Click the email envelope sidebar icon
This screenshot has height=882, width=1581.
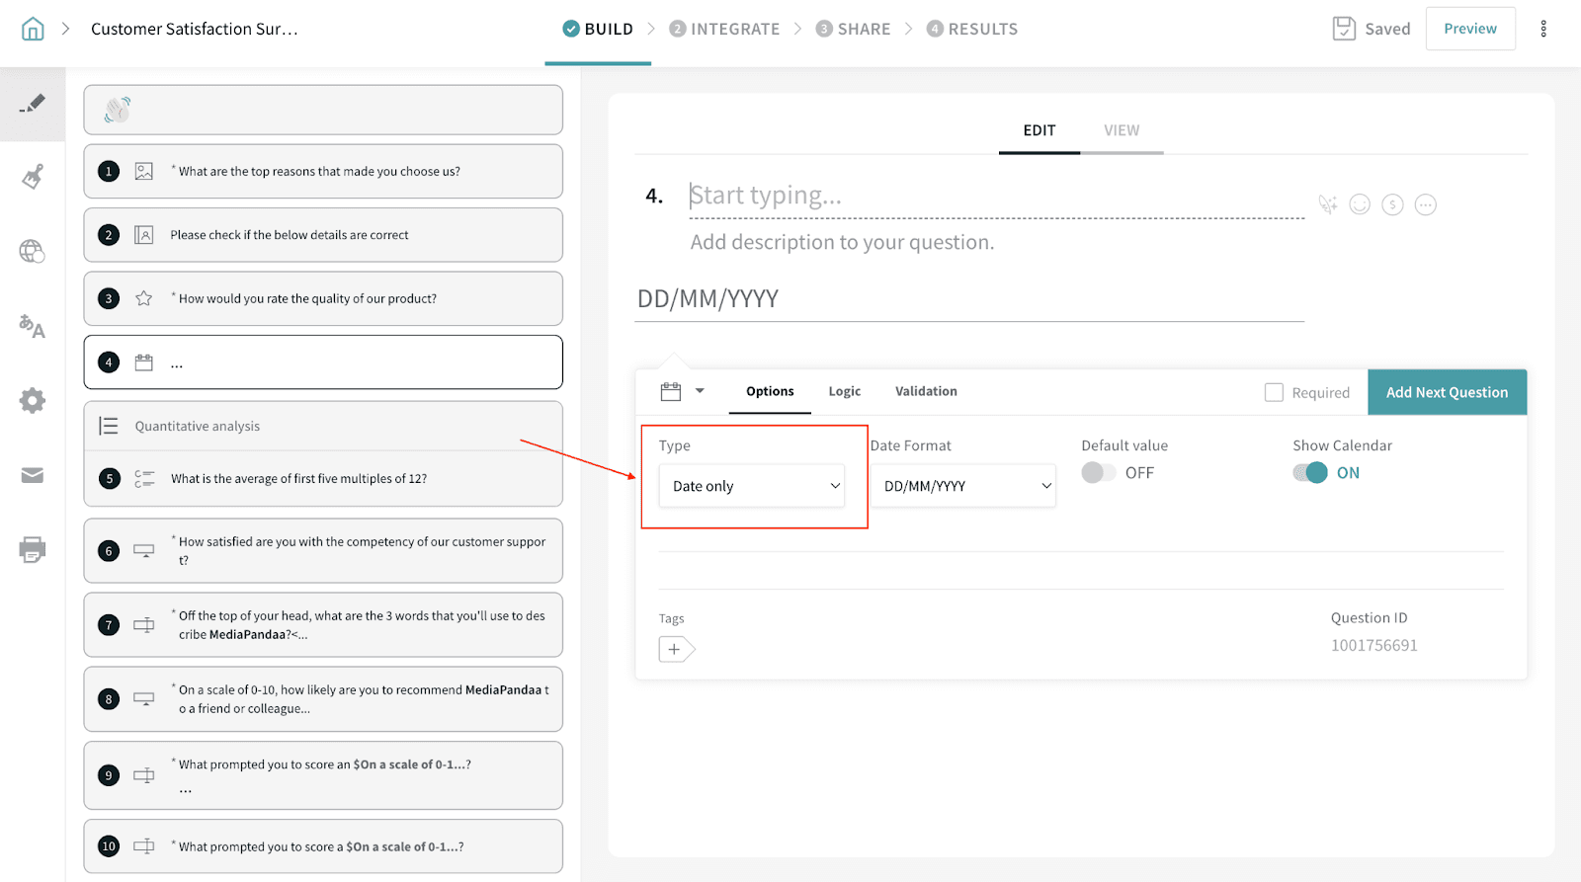33,476
